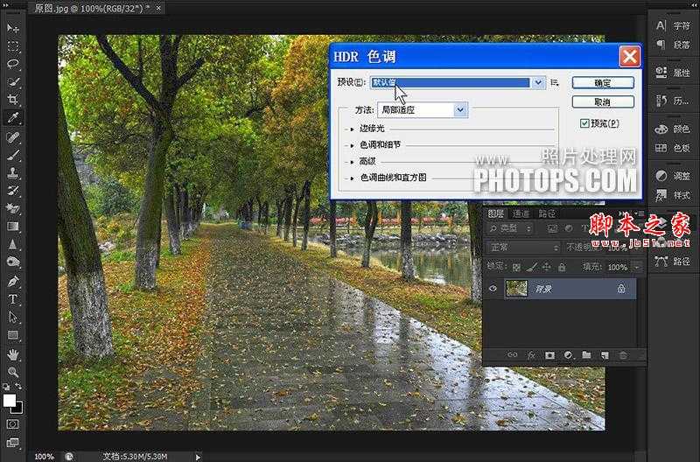700x462 pixels.
Task: Expand the 色调和细节 section
Action: 352,145
